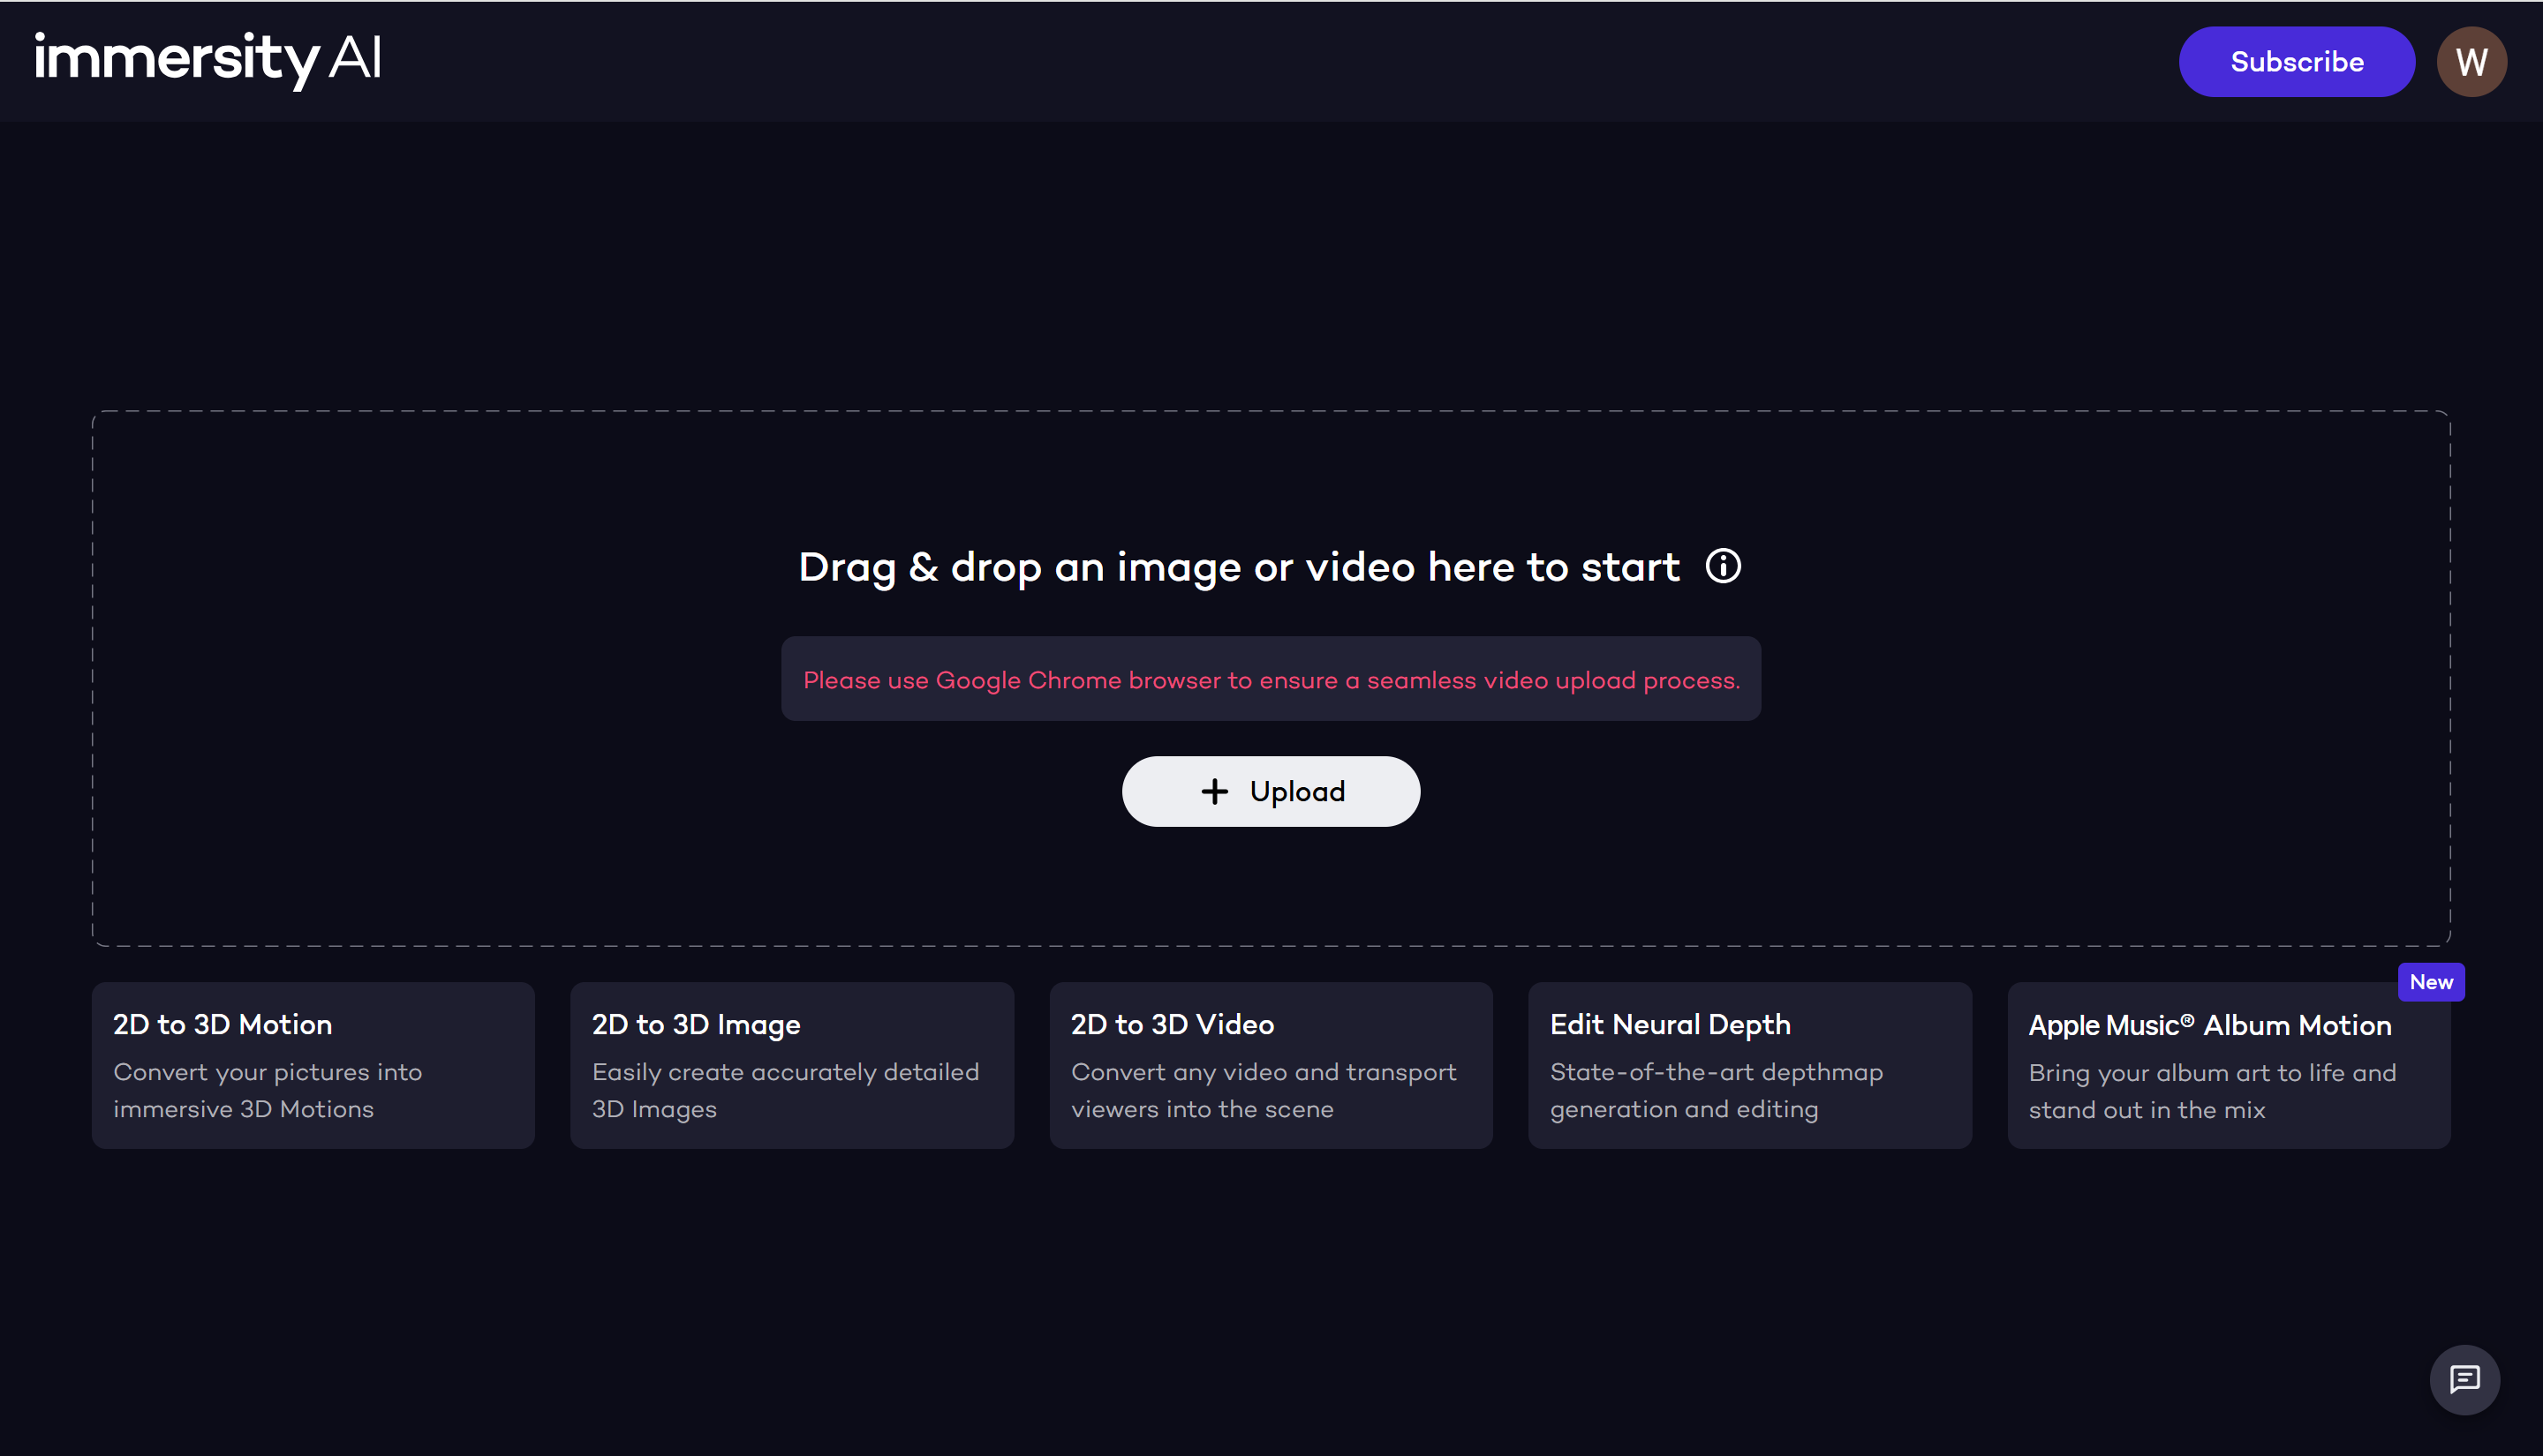Select the 2D to 3D Image card
Viewport: 2543px width, 1456px height.
click(792, 1065)
